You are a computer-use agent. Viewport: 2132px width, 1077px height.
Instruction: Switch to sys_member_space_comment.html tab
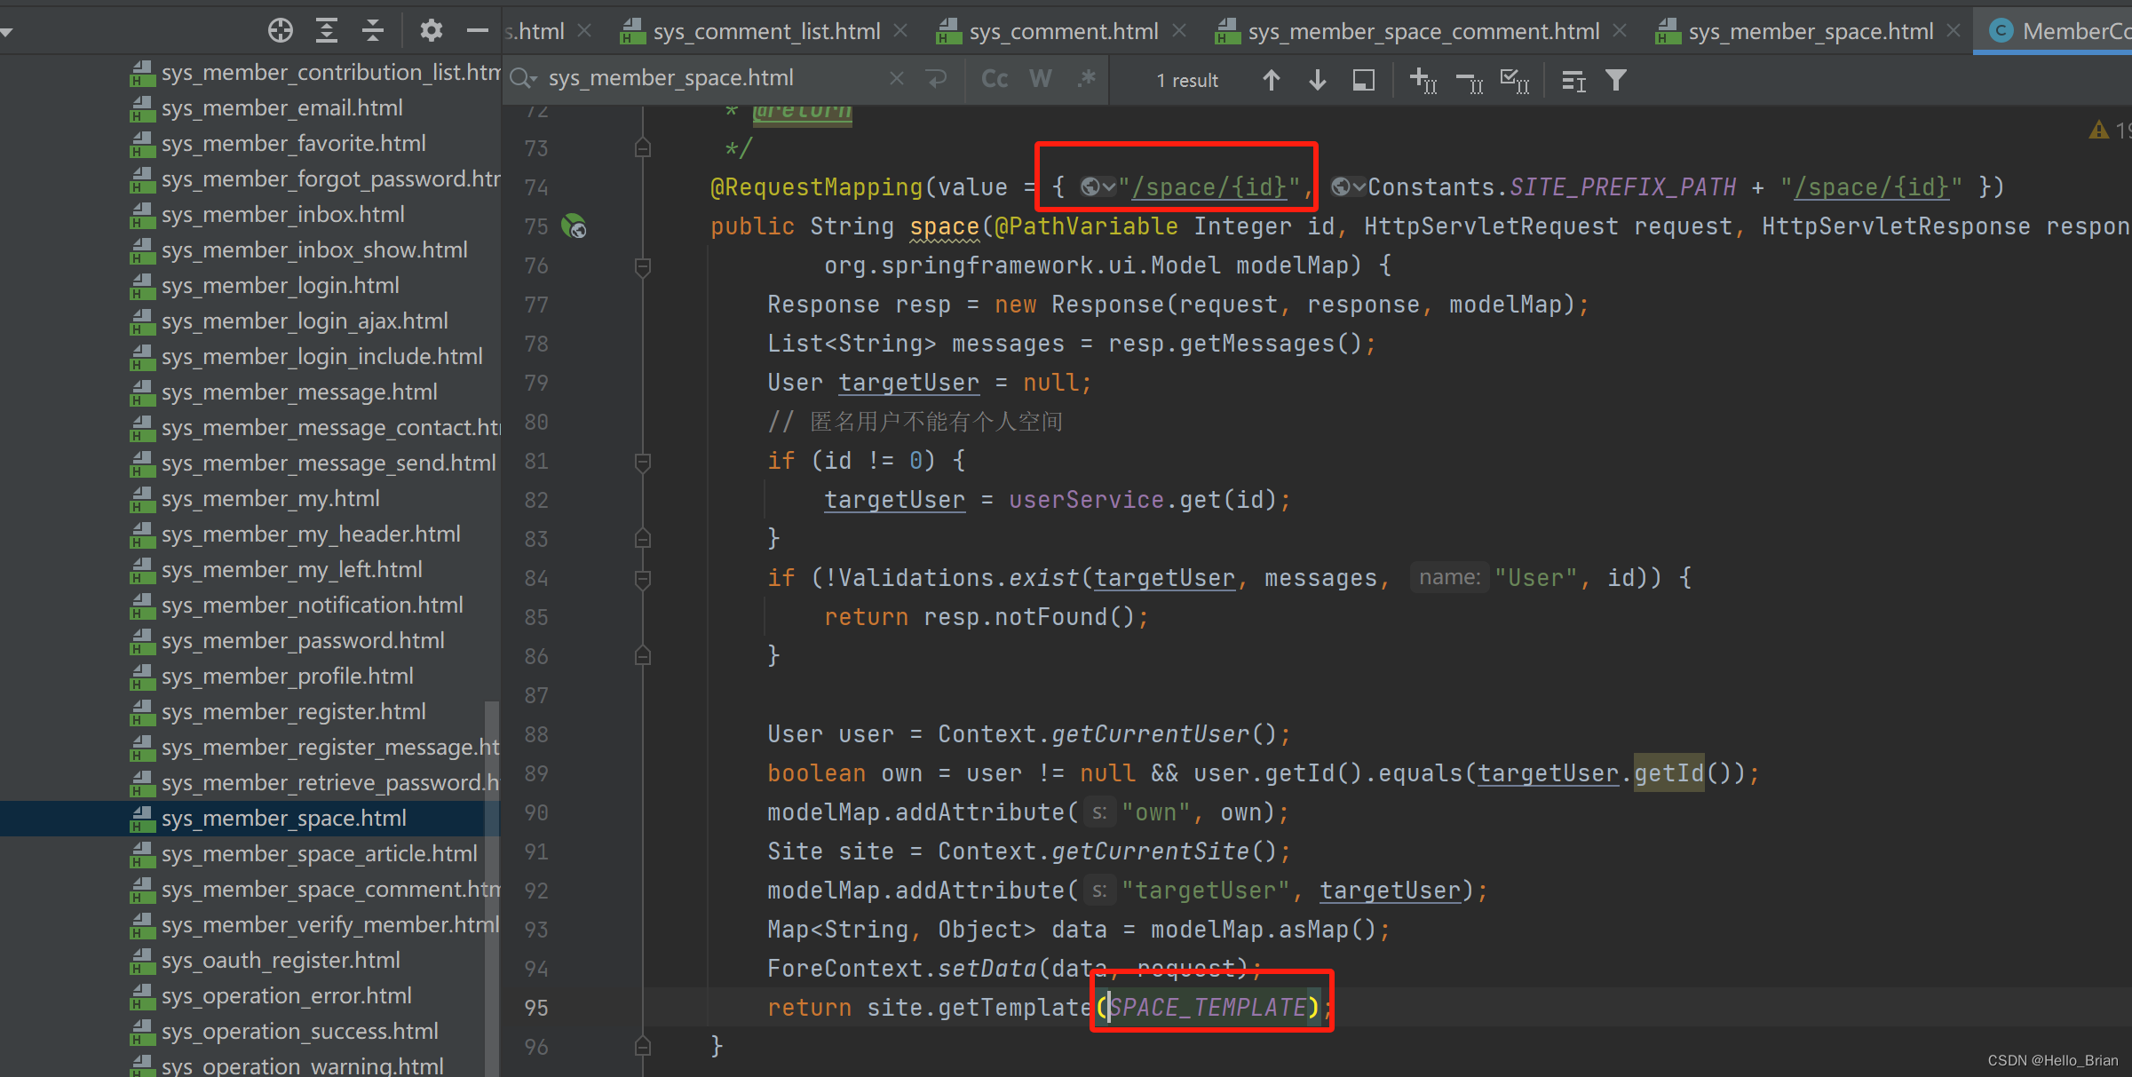[x=1421, y=30]
